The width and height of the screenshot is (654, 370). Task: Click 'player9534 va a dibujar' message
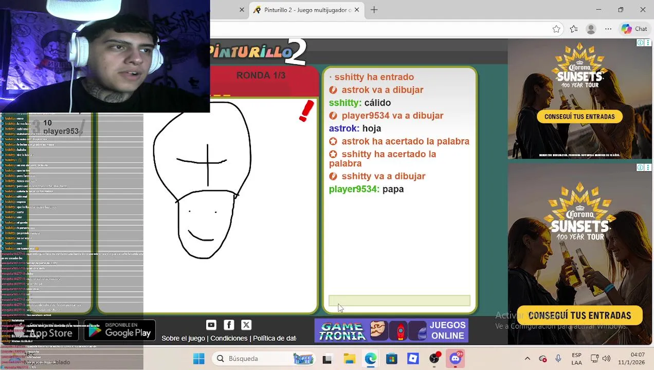[x=386, y=116]
